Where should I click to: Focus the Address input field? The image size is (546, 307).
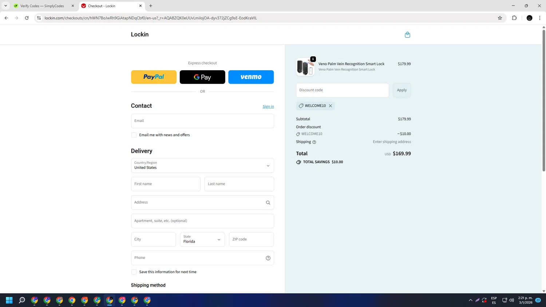point(202,203)
